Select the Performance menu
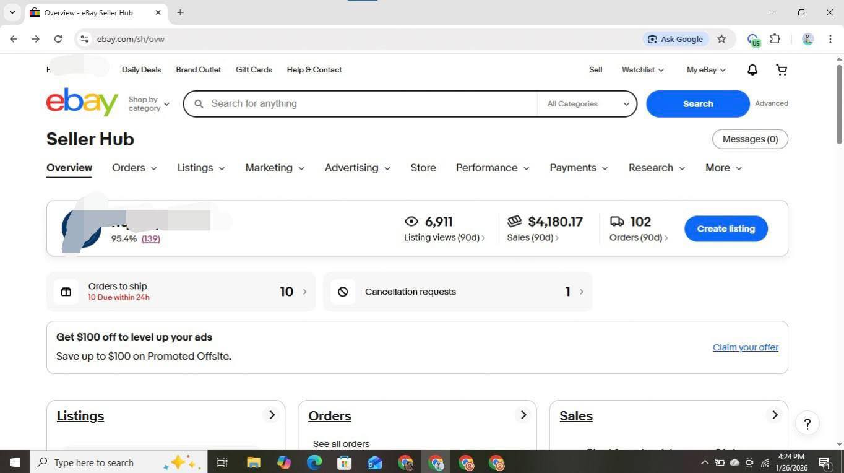The image size is (844, 473). click(492, 168)
